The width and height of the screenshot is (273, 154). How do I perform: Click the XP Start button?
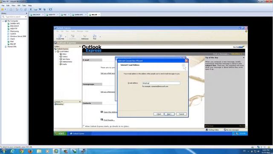(60, 133)
